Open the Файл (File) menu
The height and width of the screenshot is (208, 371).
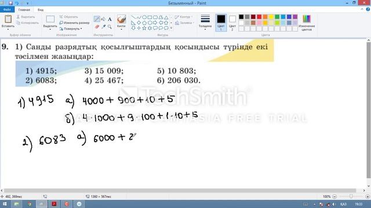click(7, 10)
